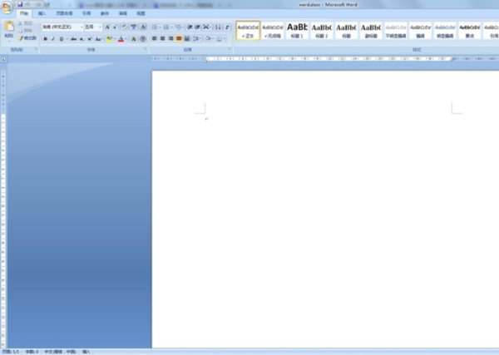This screenshot has height=355, width=499.
Task: Center align text
Action: 163,38
